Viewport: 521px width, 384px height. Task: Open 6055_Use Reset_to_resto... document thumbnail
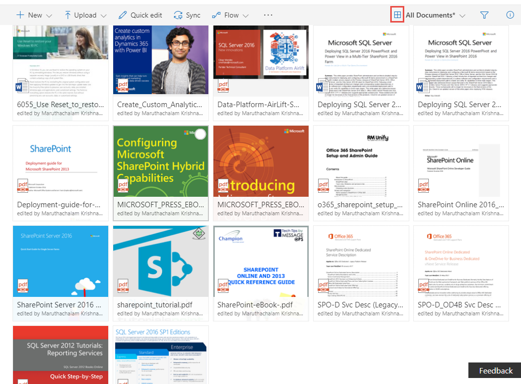61,62
